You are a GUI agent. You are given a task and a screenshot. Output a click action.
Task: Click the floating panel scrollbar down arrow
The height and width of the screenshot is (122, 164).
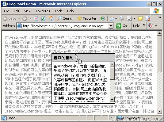pos(112,99)
